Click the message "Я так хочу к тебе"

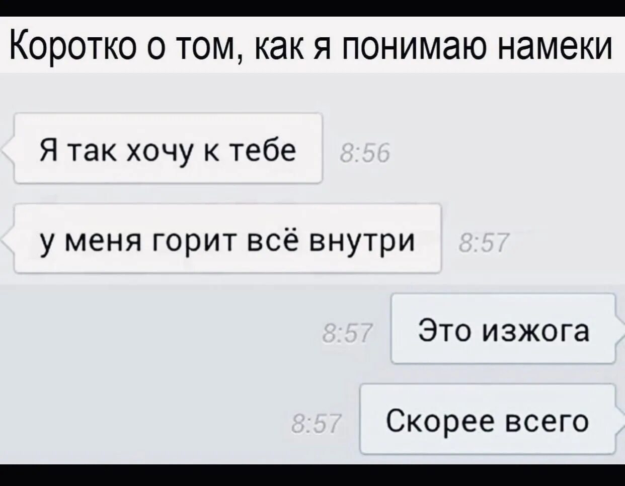[168, 148]
